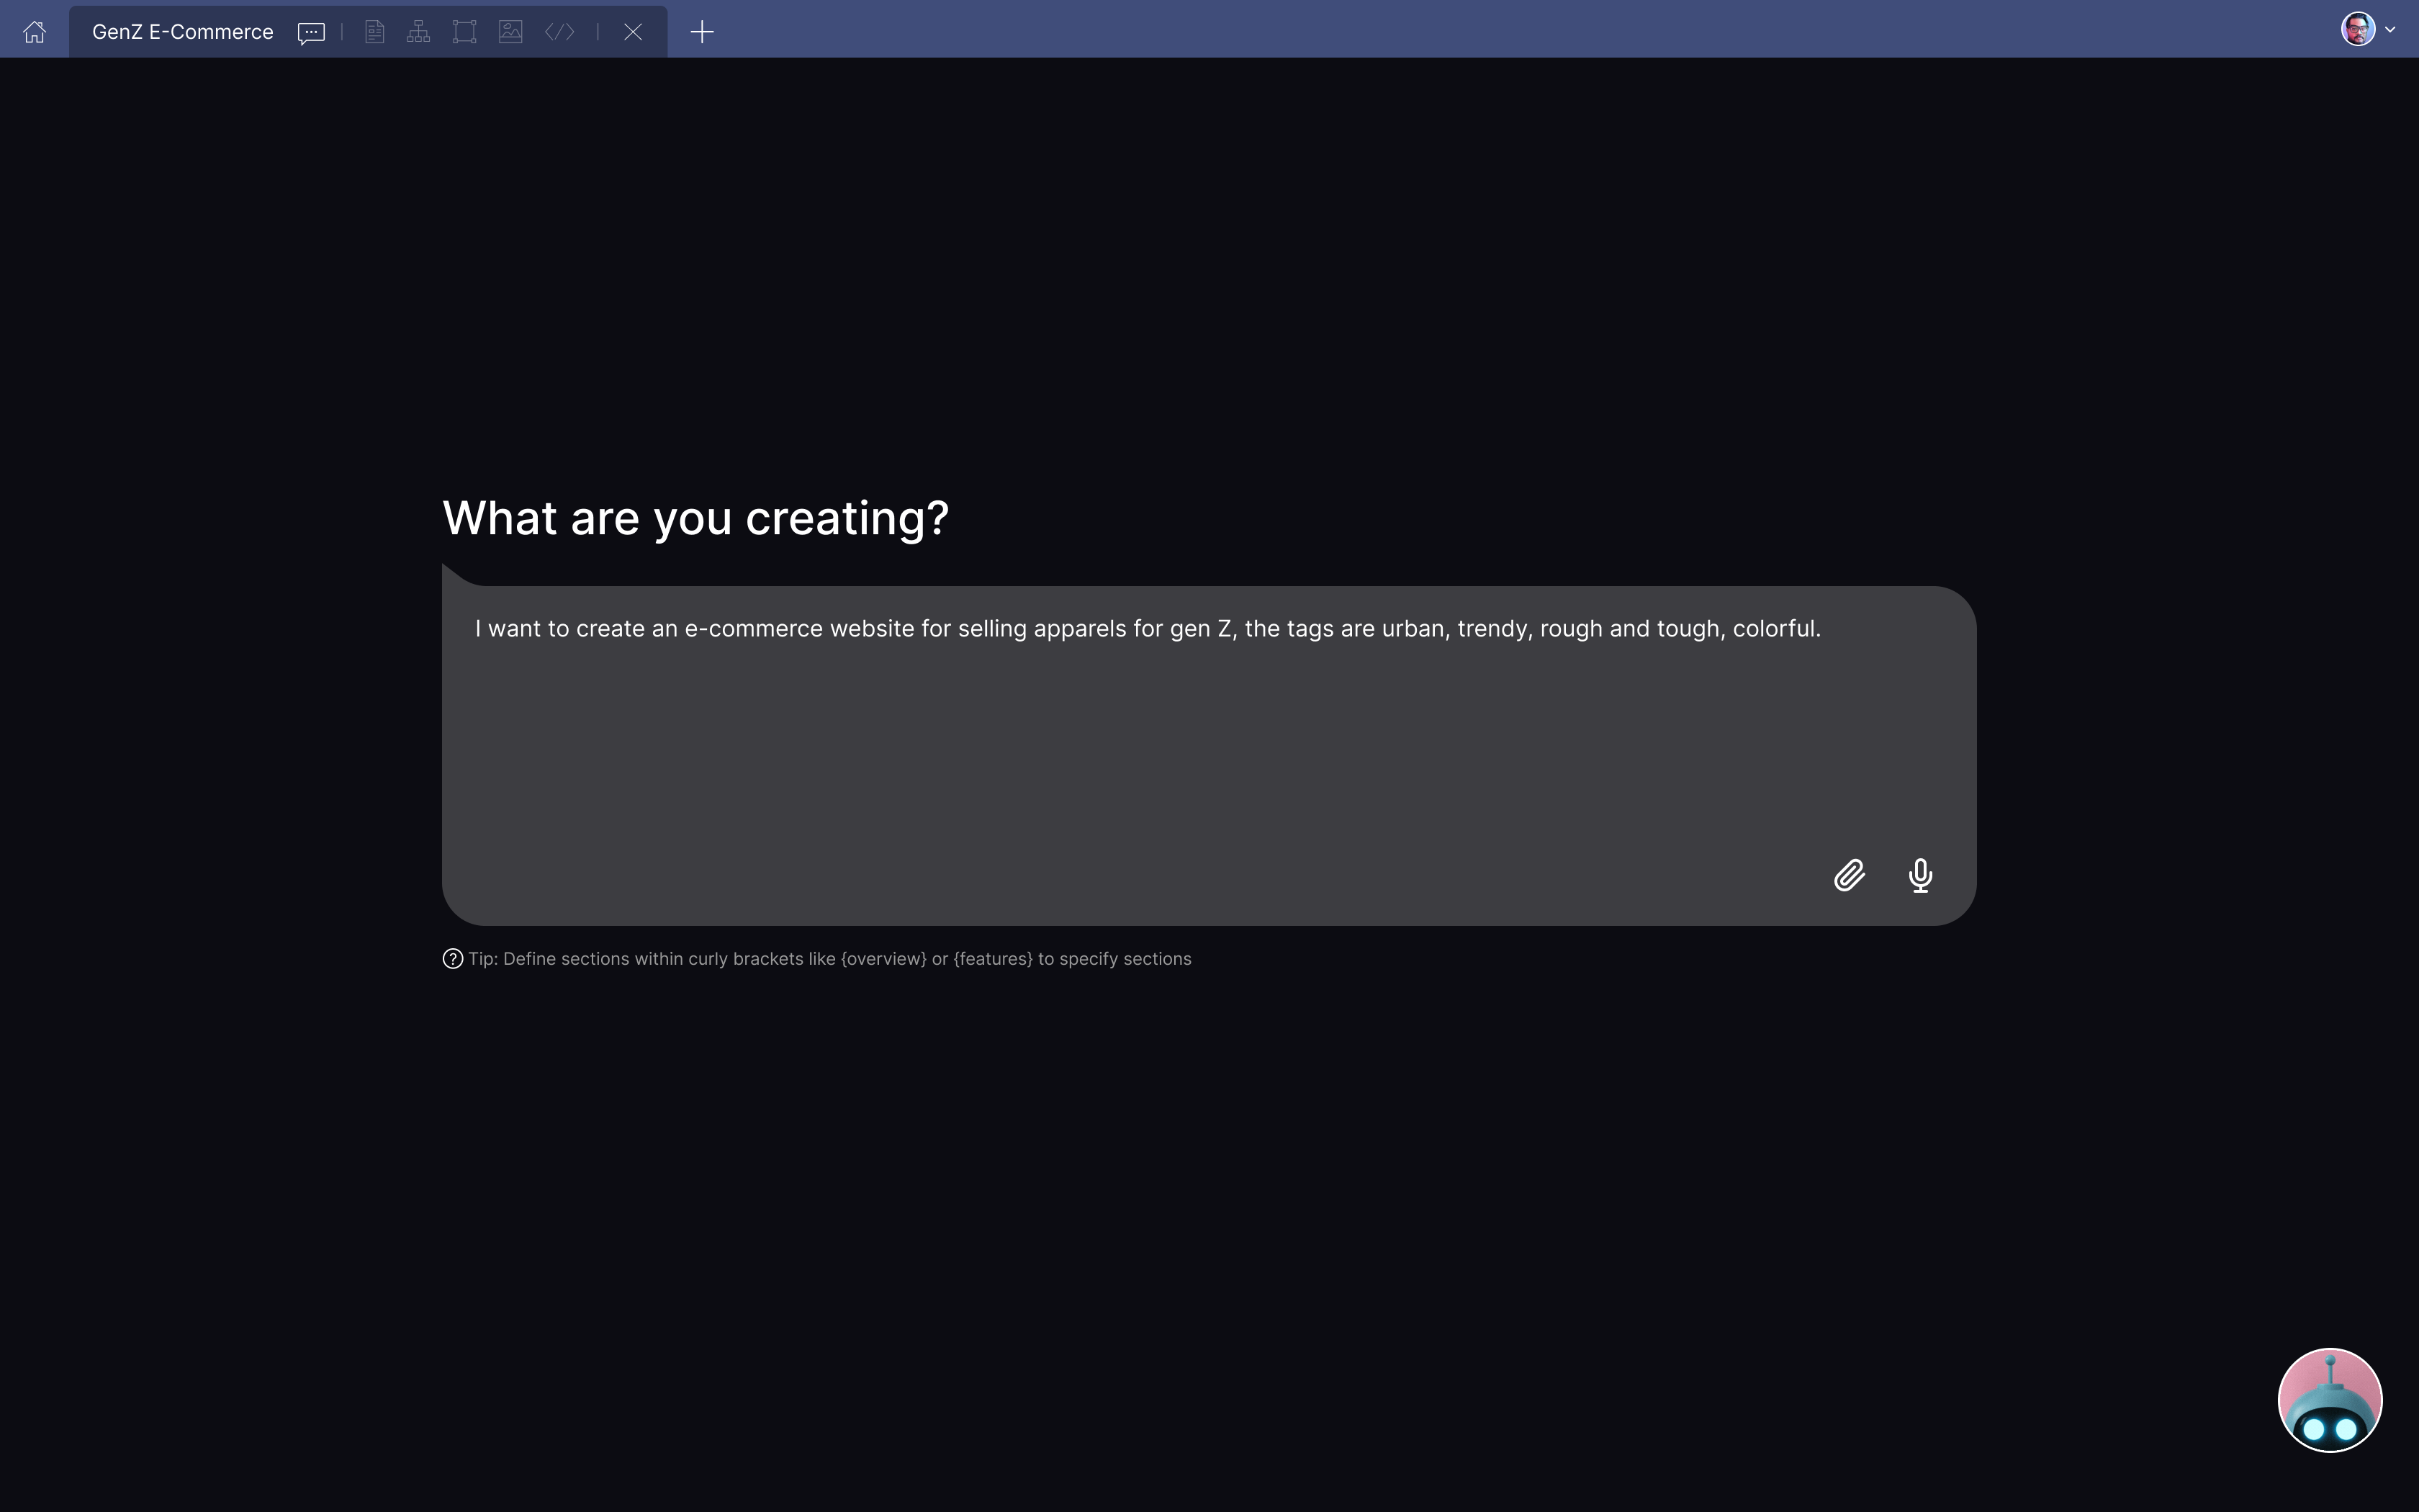The image size is (2419, 1512).
Task: Open the image design view icon
Action: (510, 32)
